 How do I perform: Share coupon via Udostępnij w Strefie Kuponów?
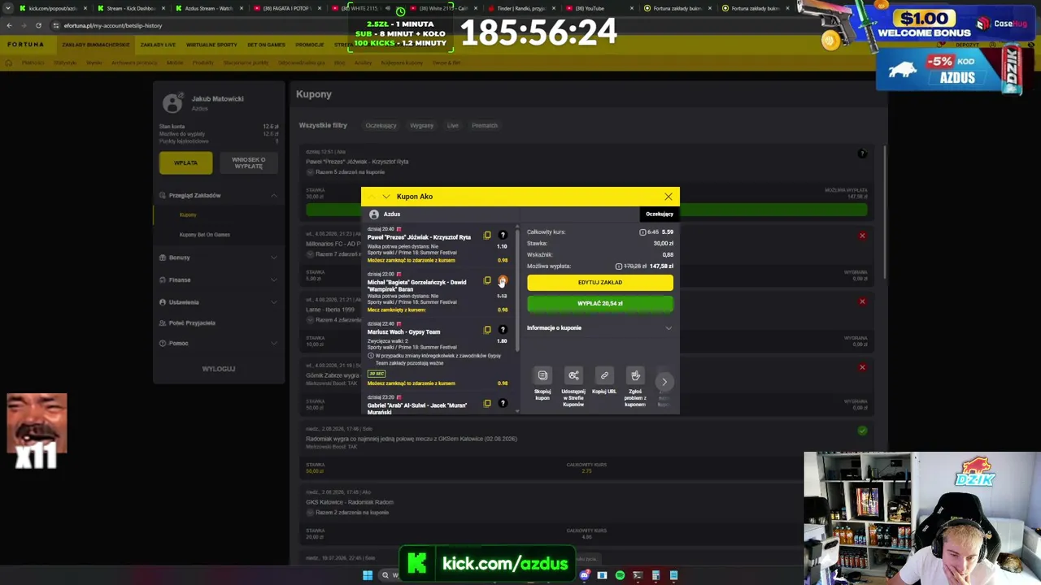[x=573, y=375]
